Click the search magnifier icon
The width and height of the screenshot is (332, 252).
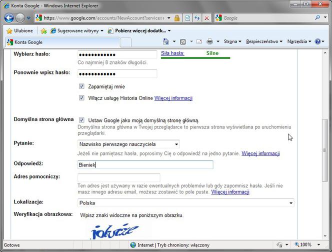point(317,18)
